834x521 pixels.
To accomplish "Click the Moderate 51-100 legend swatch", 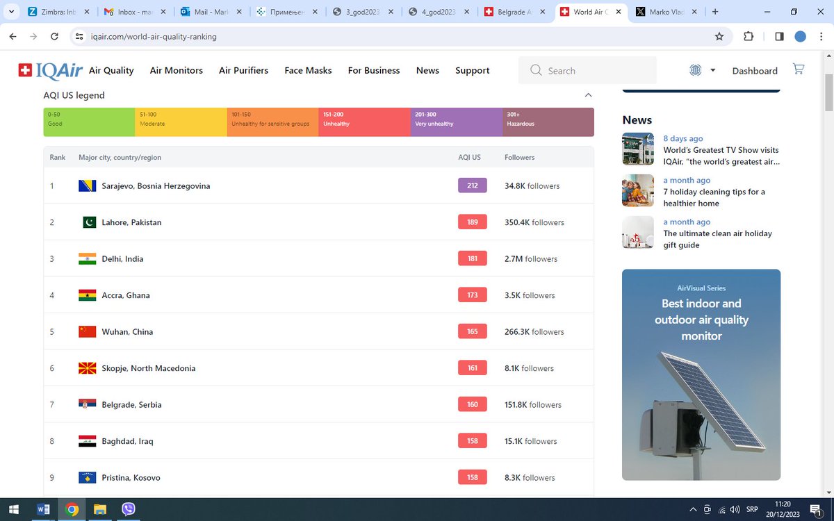I will (181, 122).
